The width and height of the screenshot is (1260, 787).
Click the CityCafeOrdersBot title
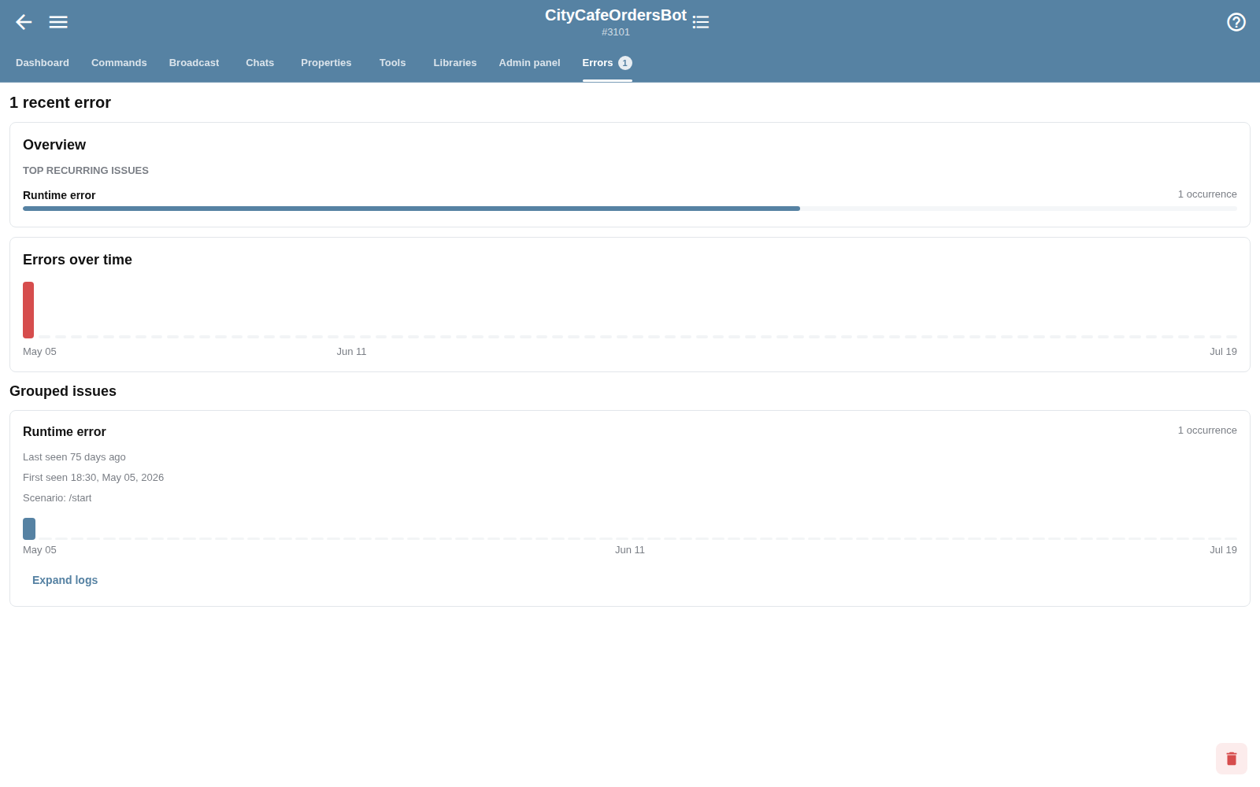[x=616, y=16]
